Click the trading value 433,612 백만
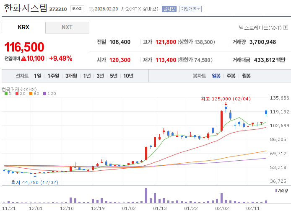 point(270,60)
